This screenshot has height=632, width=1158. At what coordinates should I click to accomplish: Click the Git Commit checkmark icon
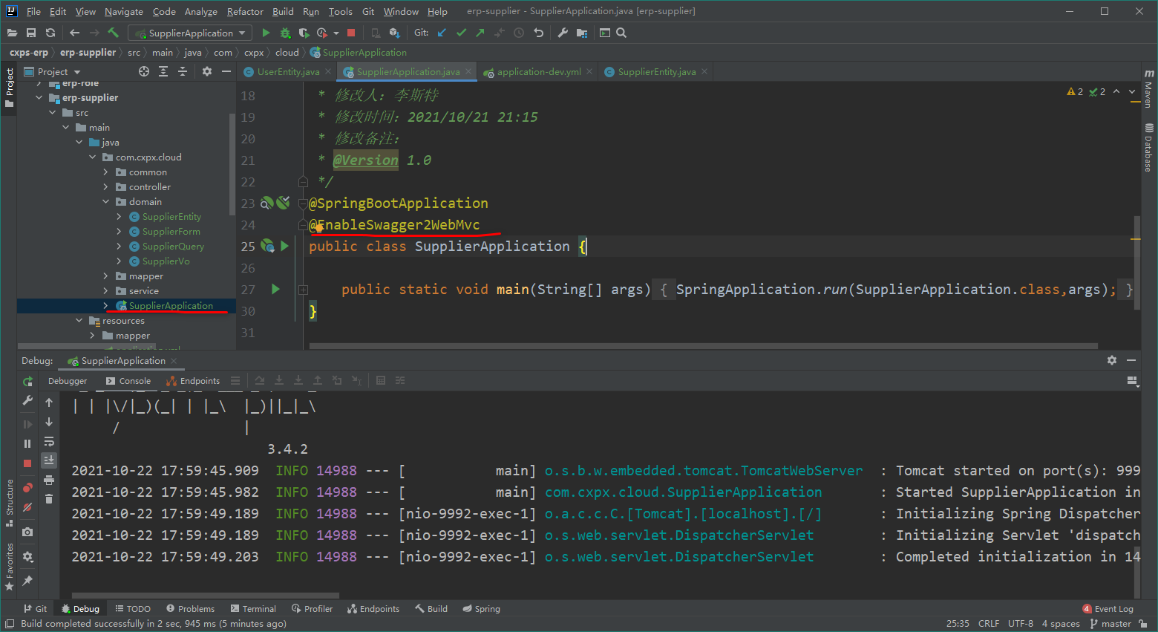click(461, 33)
